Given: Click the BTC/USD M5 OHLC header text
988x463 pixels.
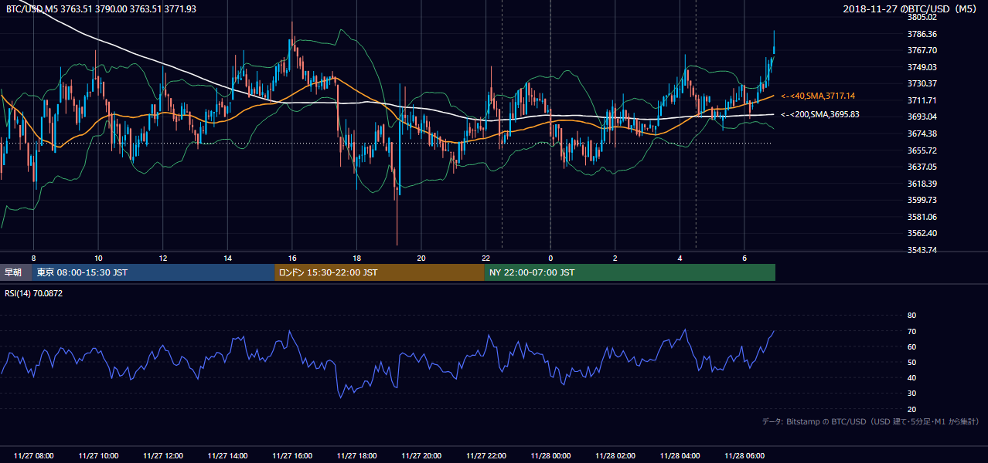Looking at the screenshot, I should [101, 9].
